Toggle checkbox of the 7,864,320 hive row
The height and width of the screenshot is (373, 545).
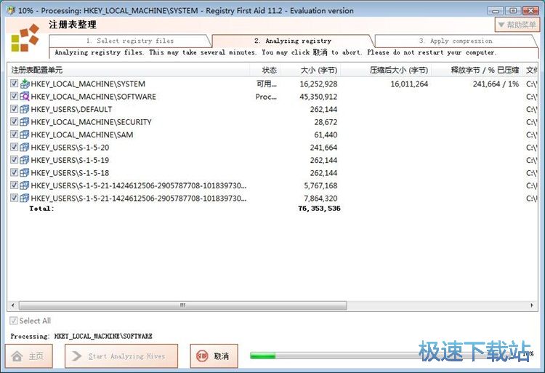point(14,198)
